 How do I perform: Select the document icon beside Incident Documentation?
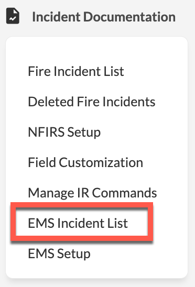click(13, 16)
